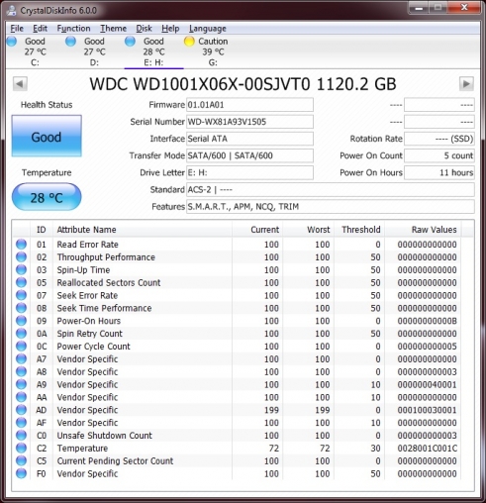Open the Disk menu
486x503 pixels.
pos(144,29)
